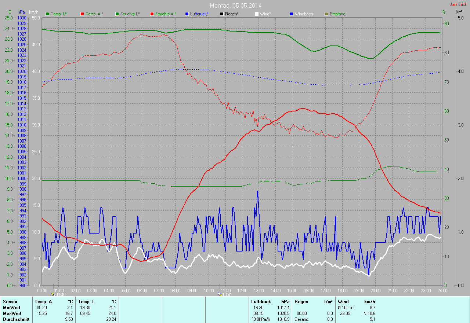
Task: Click the olive Empfang legend square
Action: click(326, 14)
